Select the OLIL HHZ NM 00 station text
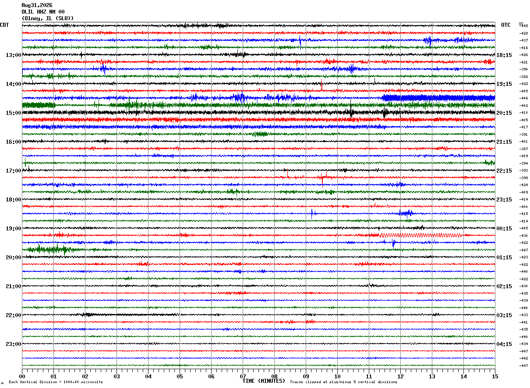 [x=43, y=12]
